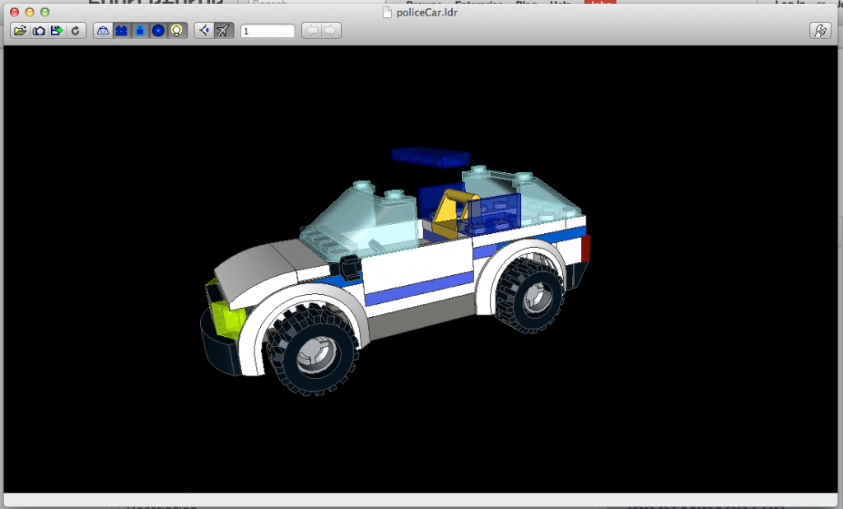Open a model file with the folder icon
Screen dimensions: 843x509
point(21,30)
